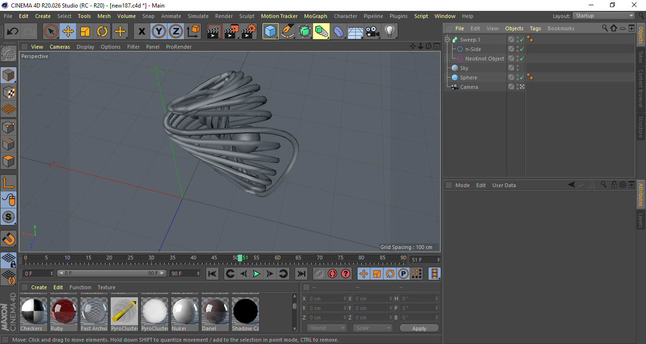This screenshot has width=646, height=344.
Task: Go to end of animation
Action: (301, 274)
